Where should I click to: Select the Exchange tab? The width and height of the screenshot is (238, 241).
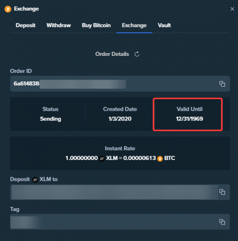tap(134, 26)
